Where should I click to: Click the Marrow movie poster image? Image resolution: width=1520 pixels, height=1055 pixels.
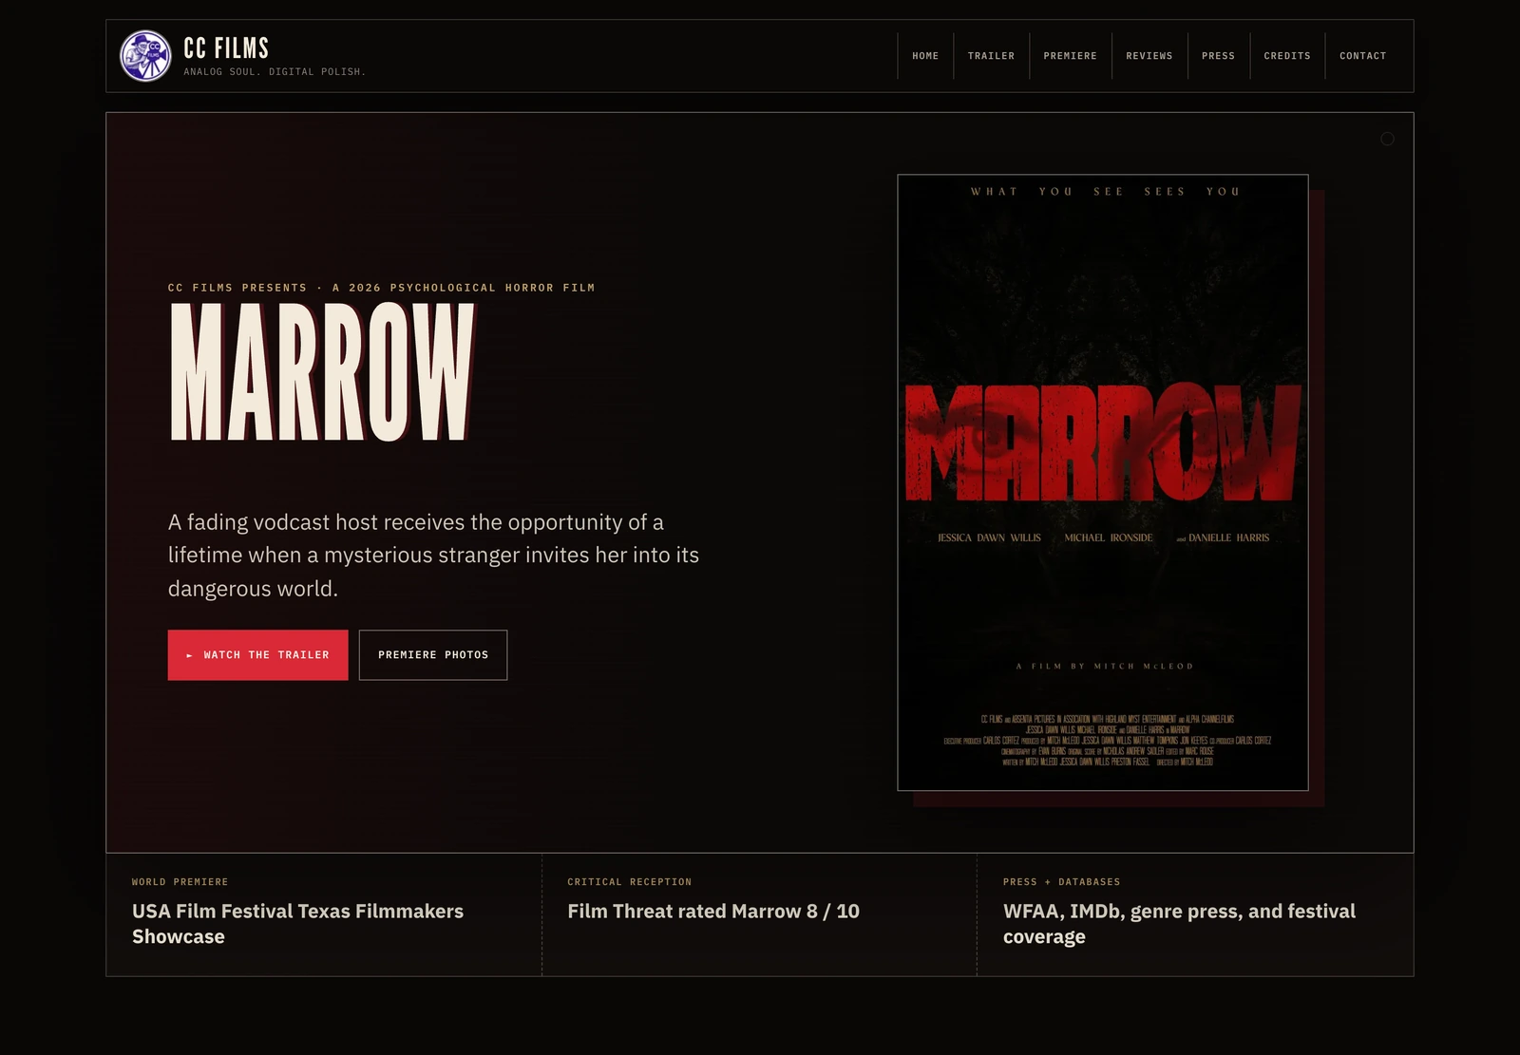click(x=1103, y=482)
